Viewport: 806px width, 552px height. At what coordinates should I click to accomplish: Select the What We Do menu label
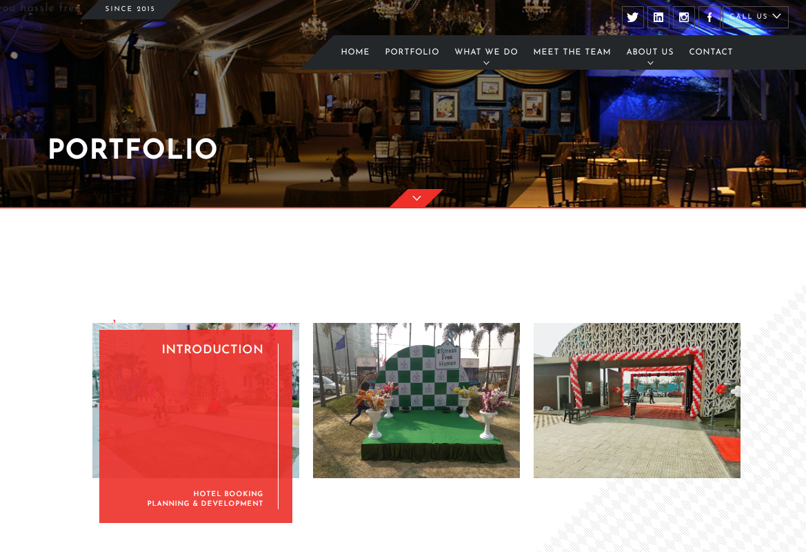tap(486, 52)
